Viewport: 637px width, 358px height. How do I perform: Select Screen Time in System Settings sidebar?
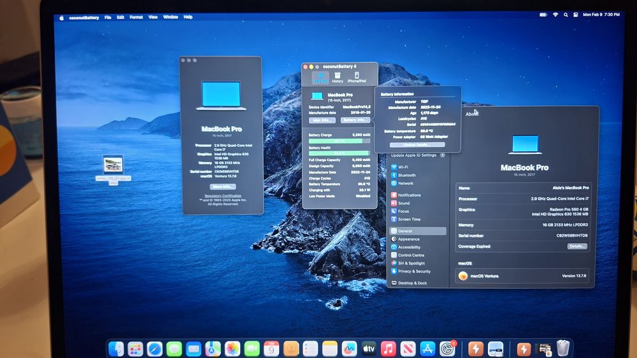pos(418,219)
